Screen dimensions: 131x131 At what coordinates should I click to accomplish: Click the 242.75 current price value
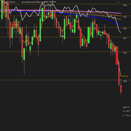pyautogui.click(x=126, y=107)
